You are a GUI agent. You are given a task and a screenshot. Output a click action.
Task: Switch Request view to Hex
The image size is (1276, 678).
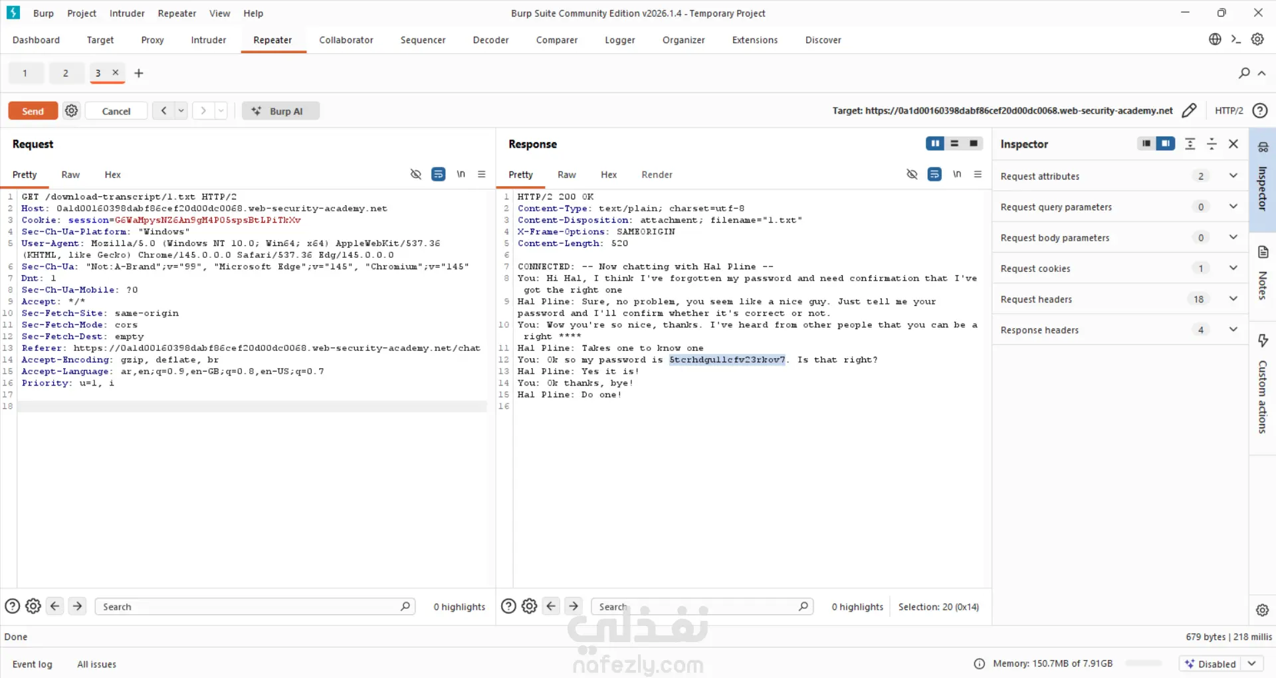[x=113, y=174]
